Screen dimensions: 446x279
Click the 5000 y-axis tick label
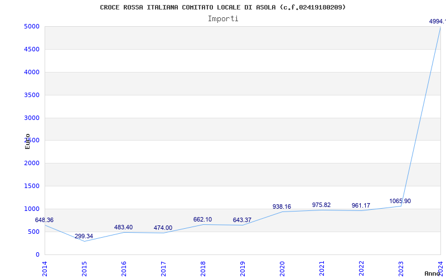coord(31,27)
